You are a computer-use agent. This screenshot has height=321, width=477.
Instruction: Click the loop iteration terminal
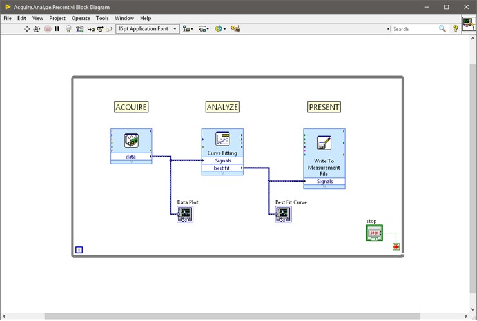tap(79, 250)
